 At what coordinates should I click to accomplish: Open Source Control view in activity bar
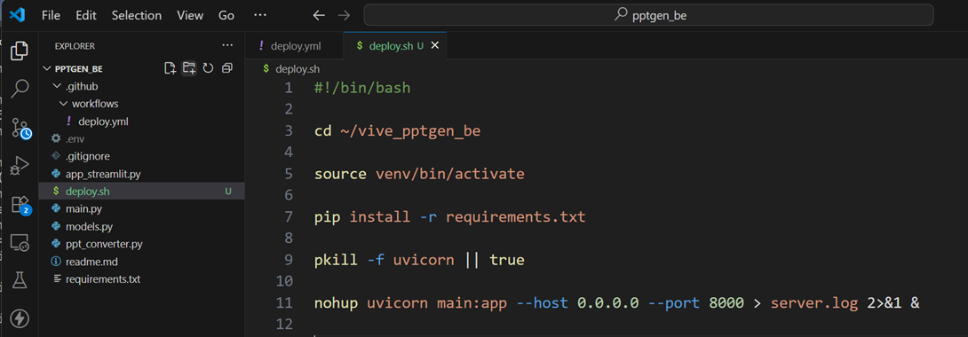coord(20,128)
